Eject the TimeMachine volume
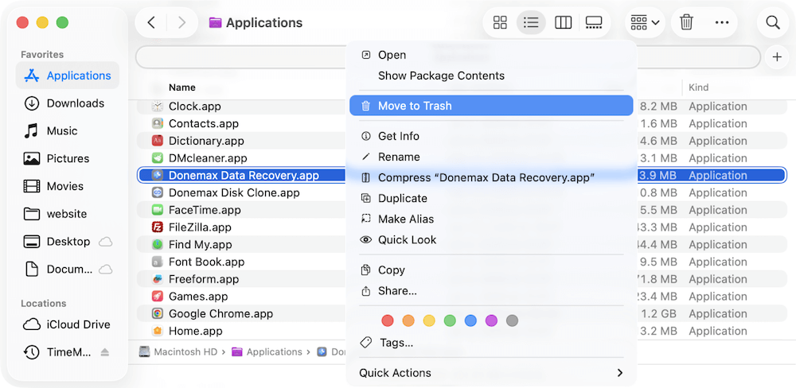 coord(105,352)
